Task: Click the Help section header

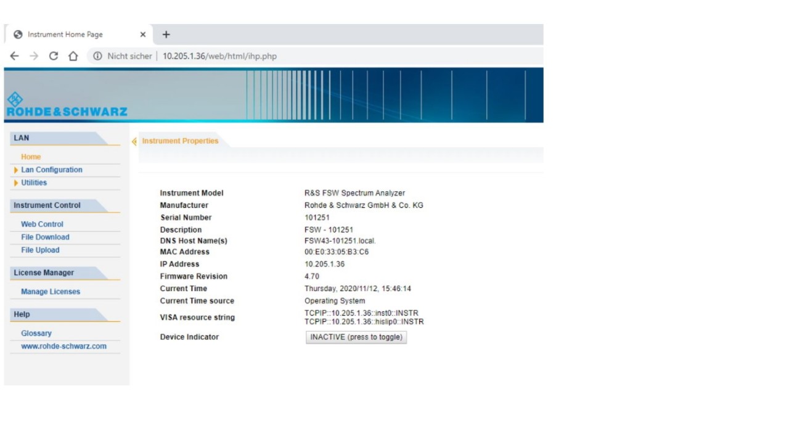Action: [x=65, y=314]
